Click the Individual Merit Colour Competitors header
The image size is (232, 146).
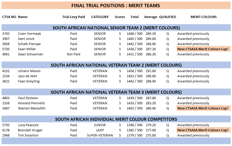(116, 119)
